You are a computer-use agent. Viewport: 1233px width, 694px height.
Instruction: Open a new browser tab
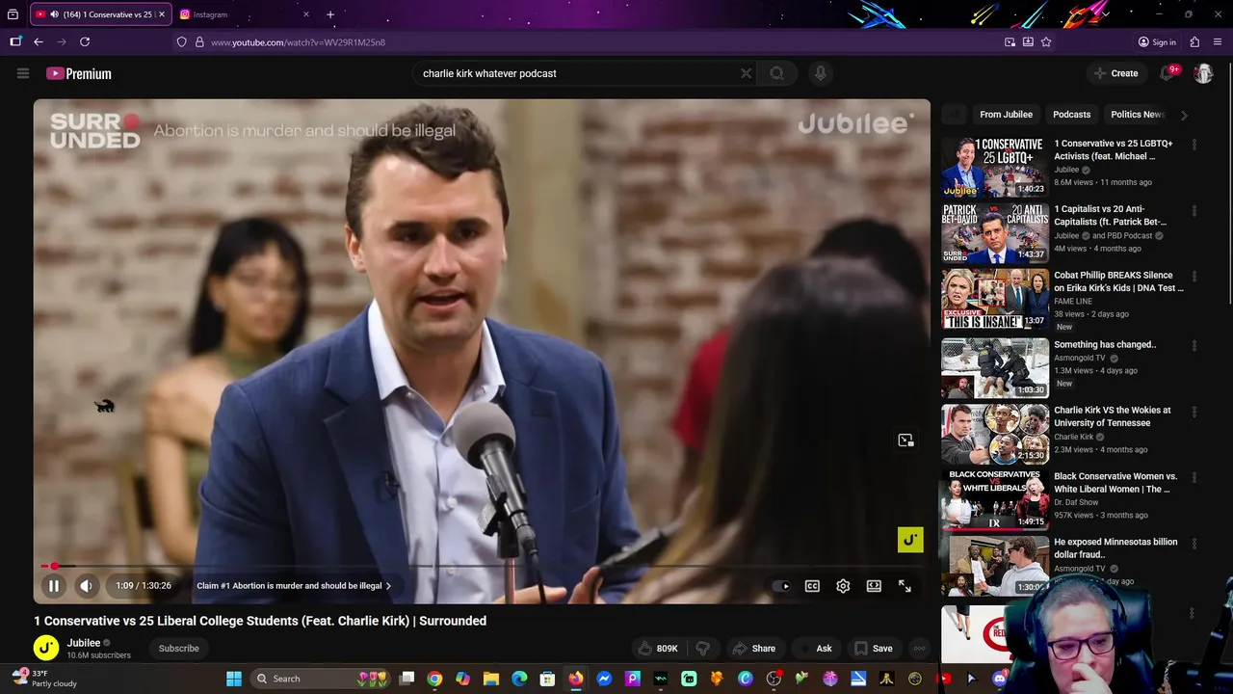[x=330, y=14]
